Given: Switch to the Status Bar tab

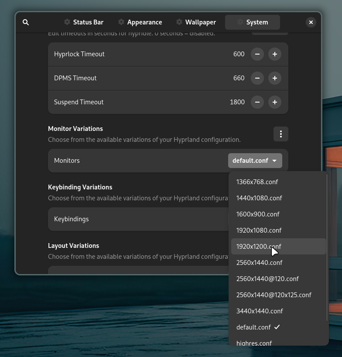Looking at the screenshot, I should coord(83,22).
